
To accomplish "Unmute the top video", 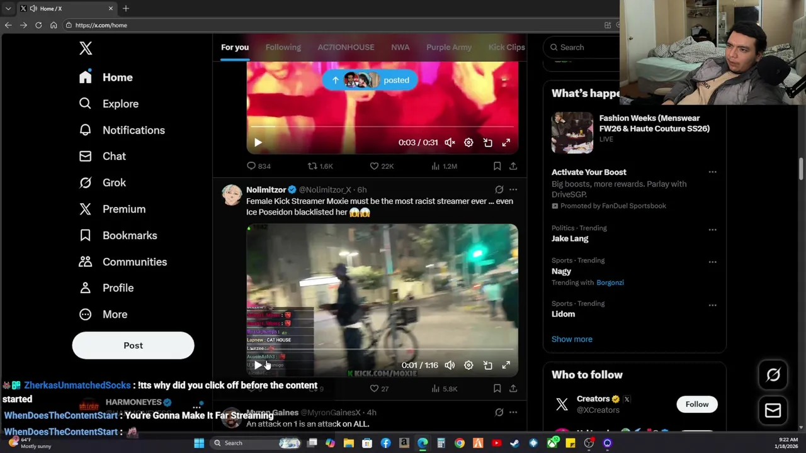I will point(450,143).
